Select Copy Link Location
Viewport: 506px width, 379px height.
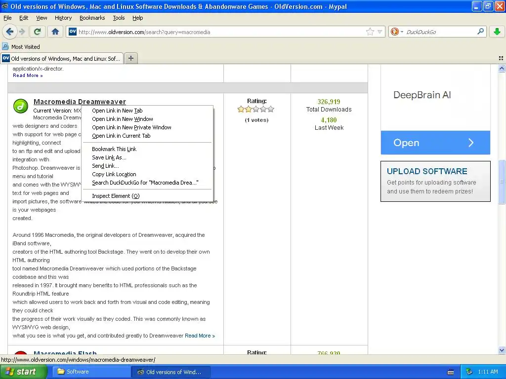pos(147,174)
